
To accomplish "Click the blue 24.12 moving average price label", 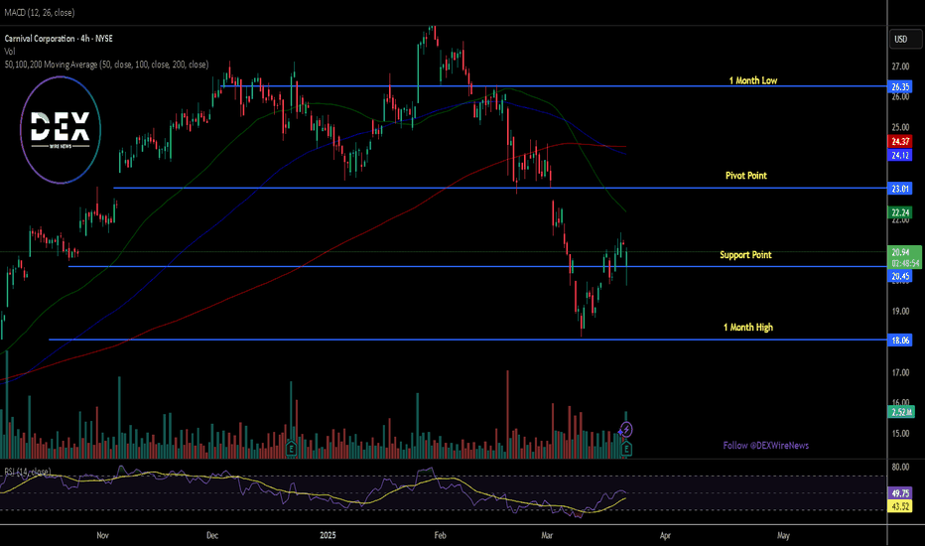I will pos(900,155).
